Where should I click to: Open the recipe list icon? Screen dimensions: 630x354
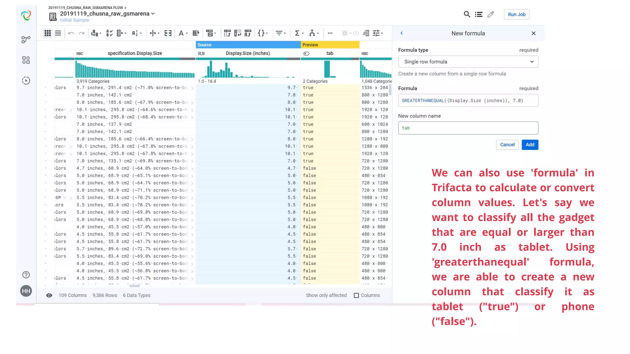click(x=479, y=14)
